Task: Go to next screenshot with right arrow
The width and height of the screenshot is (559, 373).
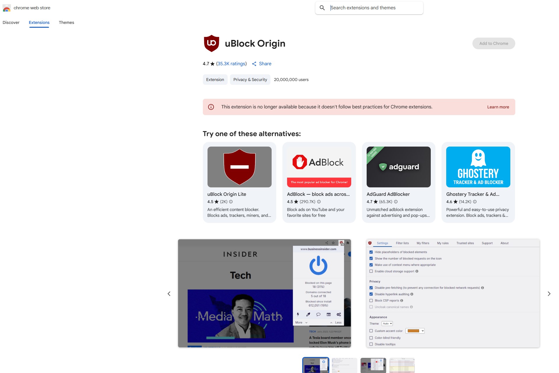Action: (549, 294)
